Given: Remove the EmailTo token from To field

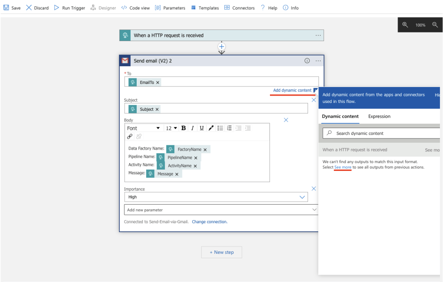Looking at the screenshot, I should [x=158, y=83].
